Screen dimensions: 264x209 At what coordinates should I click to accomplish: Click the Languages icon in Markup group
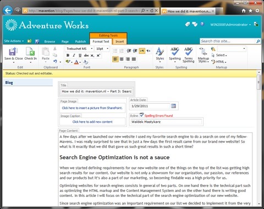[213, 49]
